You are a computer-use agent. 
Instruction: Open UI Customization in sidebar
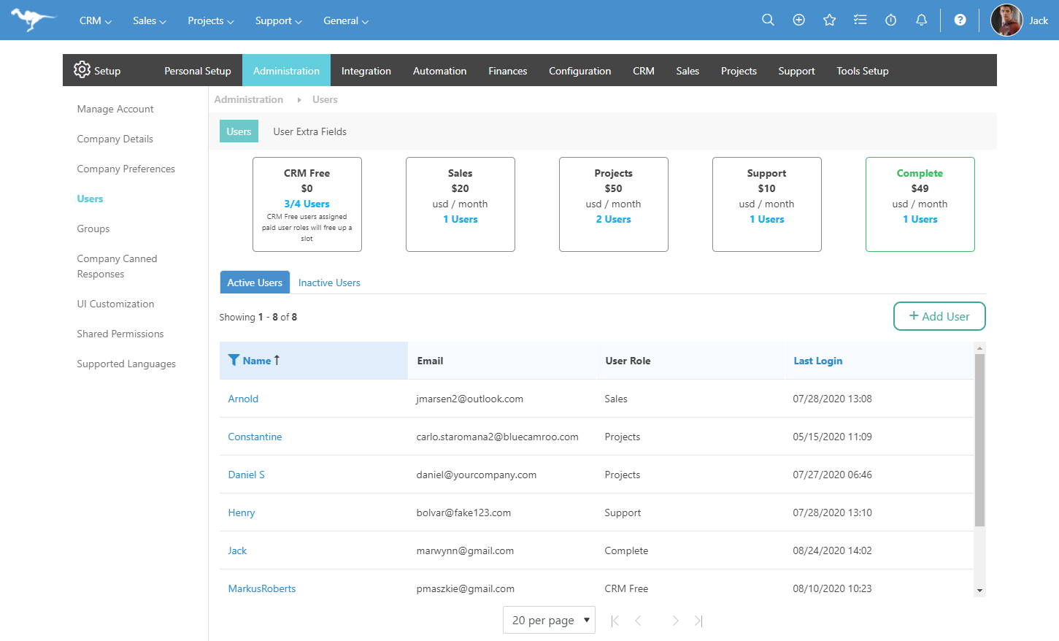point(115,304)
